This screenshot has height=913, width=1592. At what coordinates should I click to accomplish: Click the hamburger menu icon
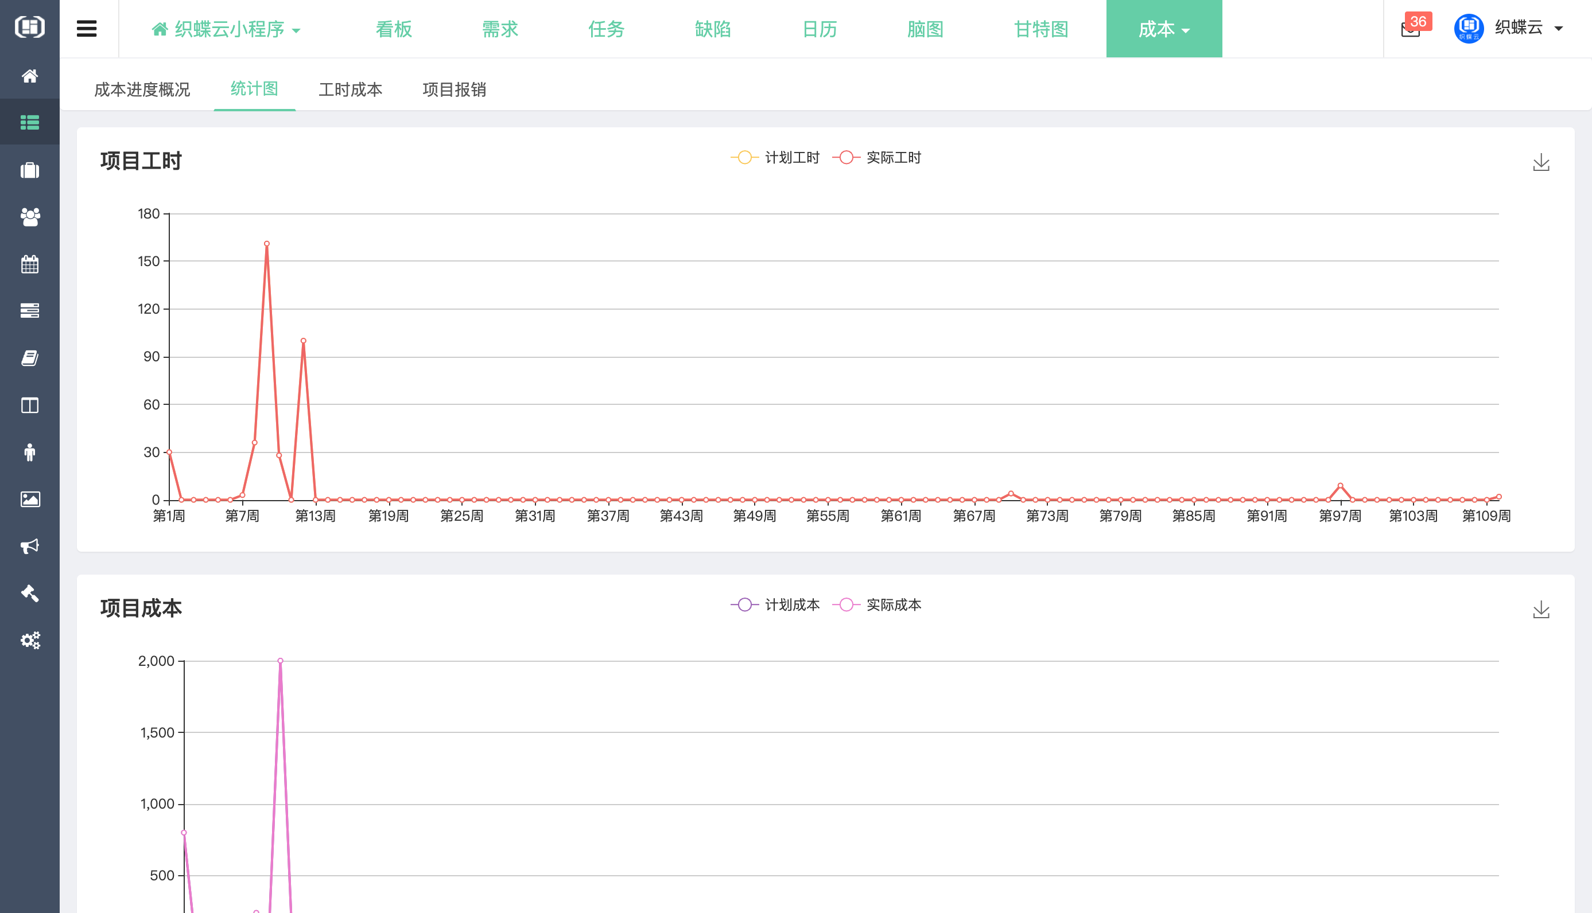(87, 29)
